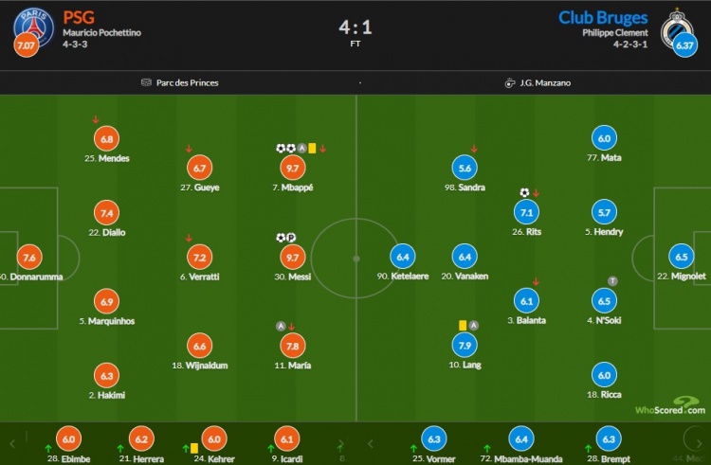Open the PSG team name link

79,17
